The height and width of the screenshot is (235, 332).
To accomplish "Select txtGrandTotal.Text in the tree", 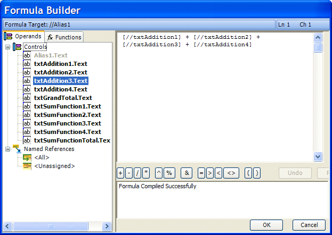I will (62, 98).
